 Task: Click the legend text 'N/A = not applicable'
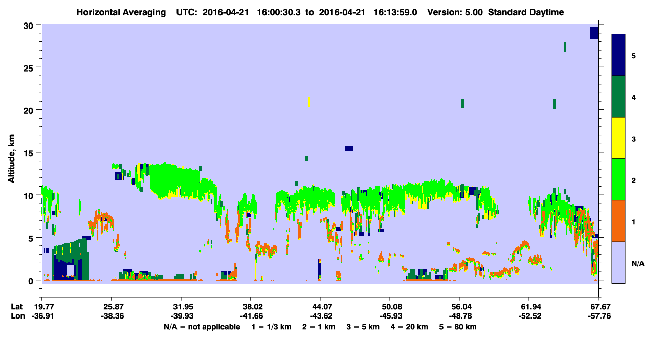click(x=202, y=327)
